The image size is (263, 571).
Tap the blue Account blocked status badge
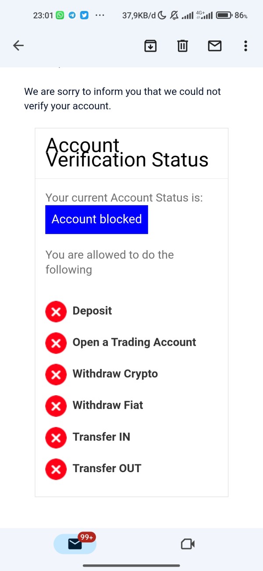(x=96, y=219)
